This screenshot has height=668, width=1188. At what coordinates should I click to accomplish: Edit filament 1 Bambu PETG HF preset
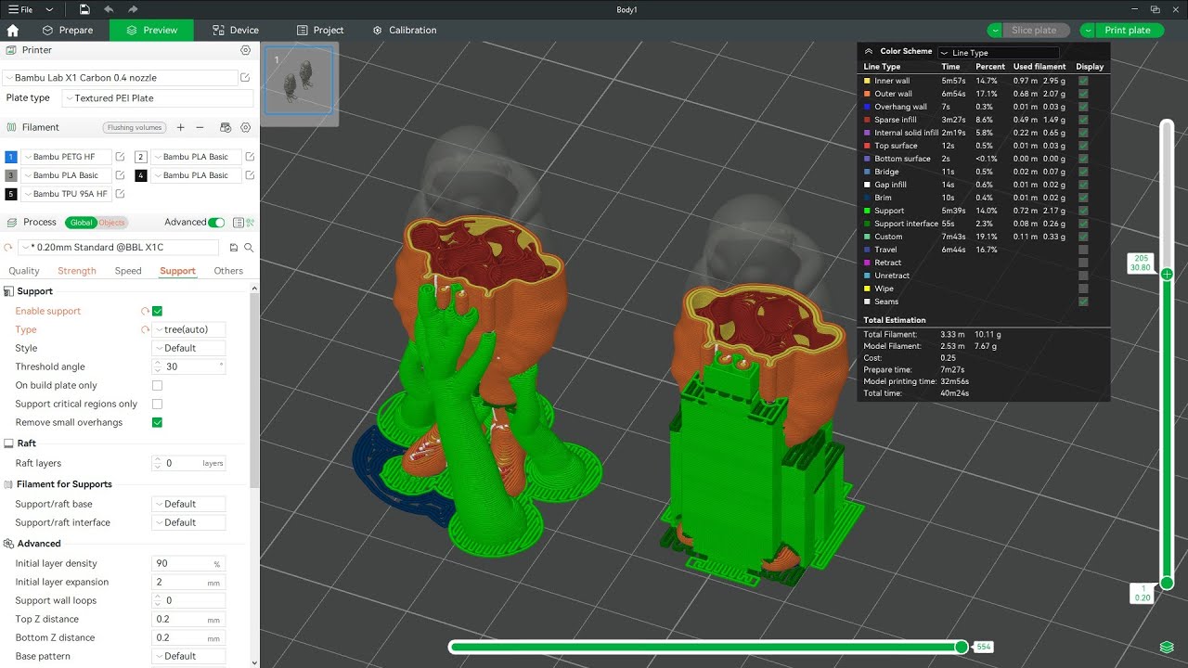pos(120,157)
